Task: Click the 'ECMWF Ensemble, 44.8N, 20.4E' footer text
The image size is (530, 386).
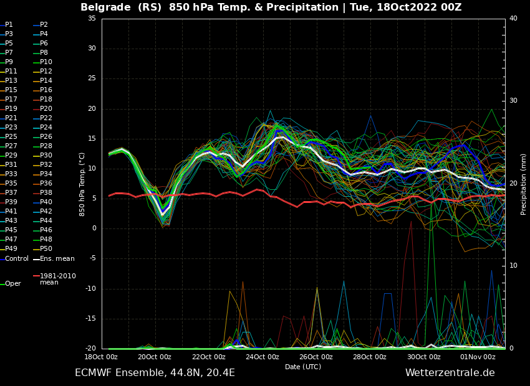Action: coord(155,373)
